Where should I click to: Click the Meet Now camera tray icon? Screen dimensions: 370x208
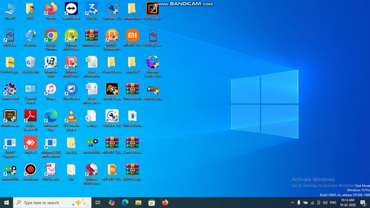tap(319, 203)
